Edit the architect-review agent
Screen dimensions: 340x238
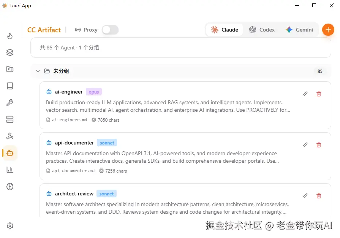(x=305, y=196)
